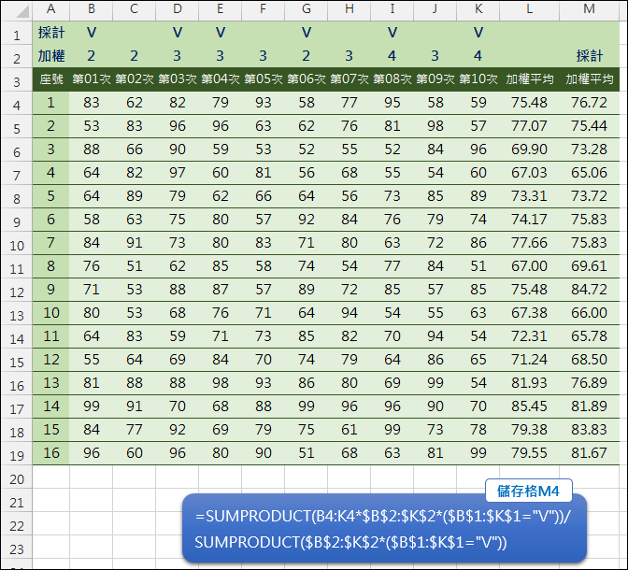Click the 第10次 header cell
Viewport: 628px width, 570px height.
[x=478, y=79]
